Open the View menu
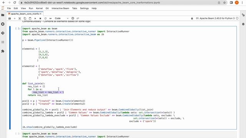This screenshot has height=138, width=246. pyautogui.click(x=23, y=8)
